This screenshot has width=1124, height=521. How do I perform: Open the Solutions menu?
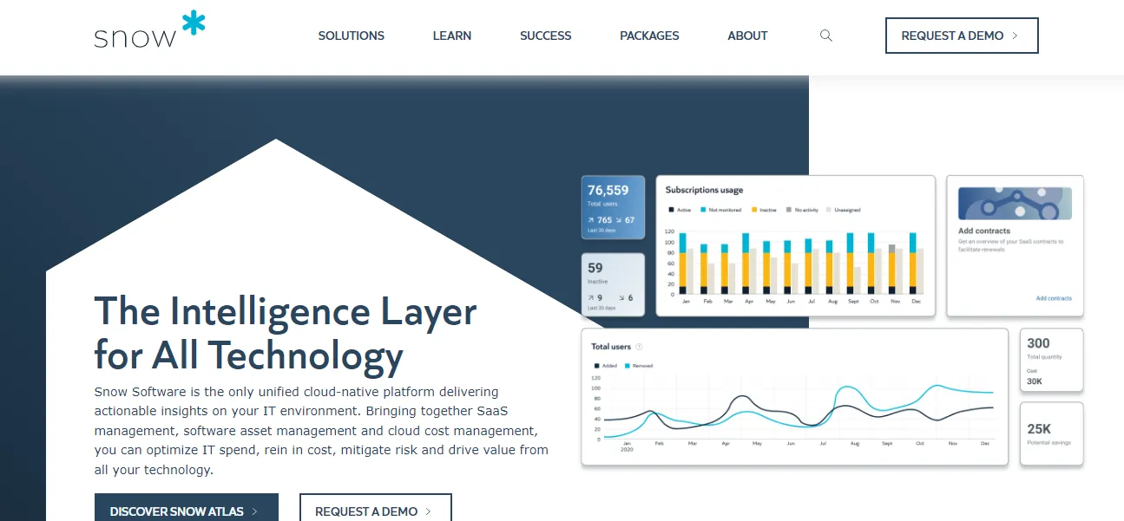351,36
